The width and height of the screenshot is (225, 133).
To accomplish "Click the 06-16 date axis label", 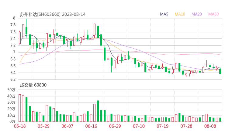I will click(x=91, y=126).
